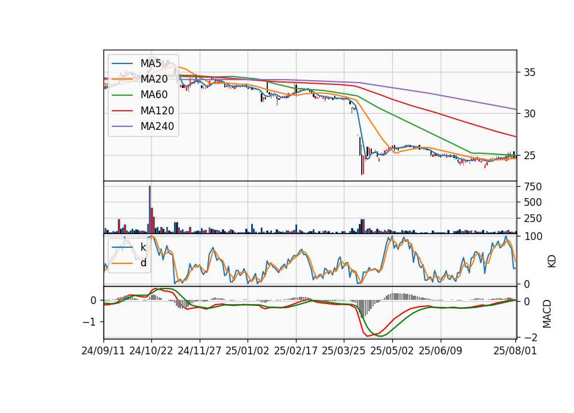This screenshot has height=413, width=574.
Task: Click the MA240 legend label
Action: [x=157, y=126]
